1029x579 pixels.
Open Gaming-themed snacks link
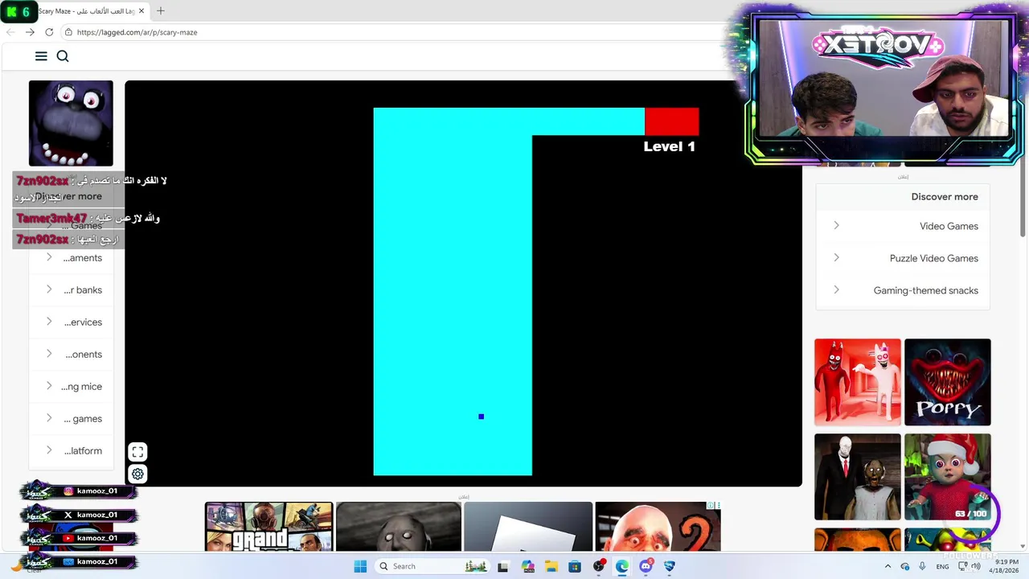click(925, 290)
